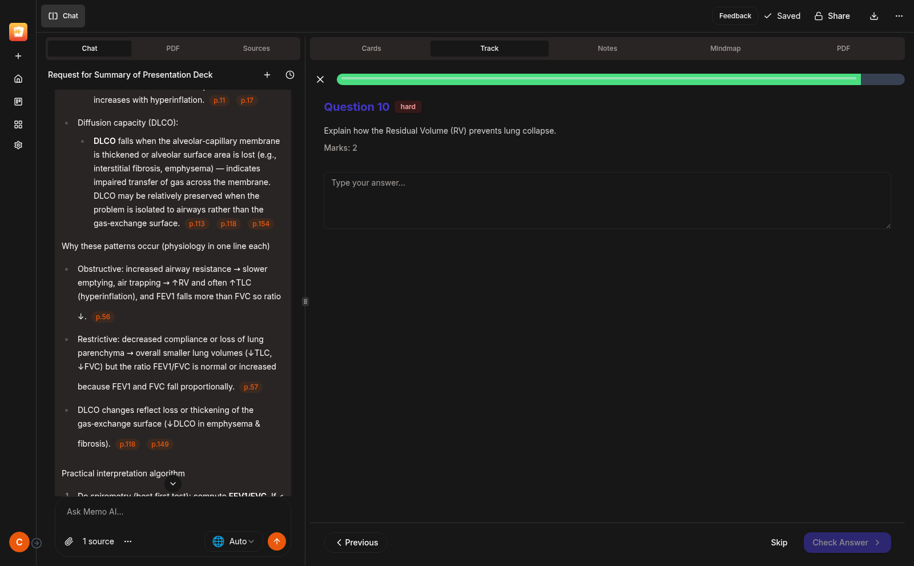
Task: Click the orange send arrow button
Action: pyautogui.click(x=277, y=541)
